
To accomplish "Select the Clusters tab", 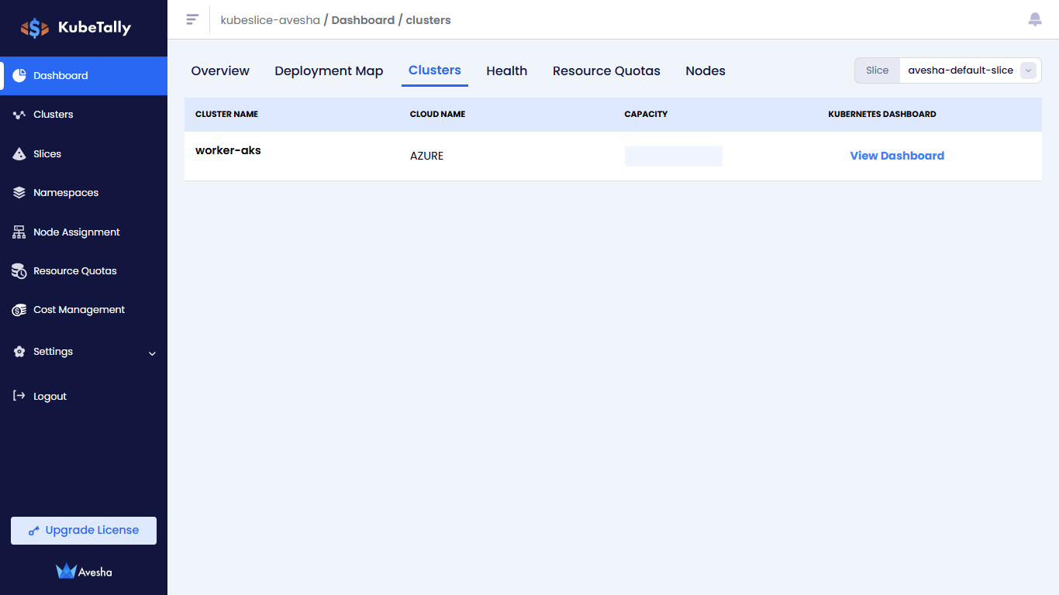I will 435,71.
